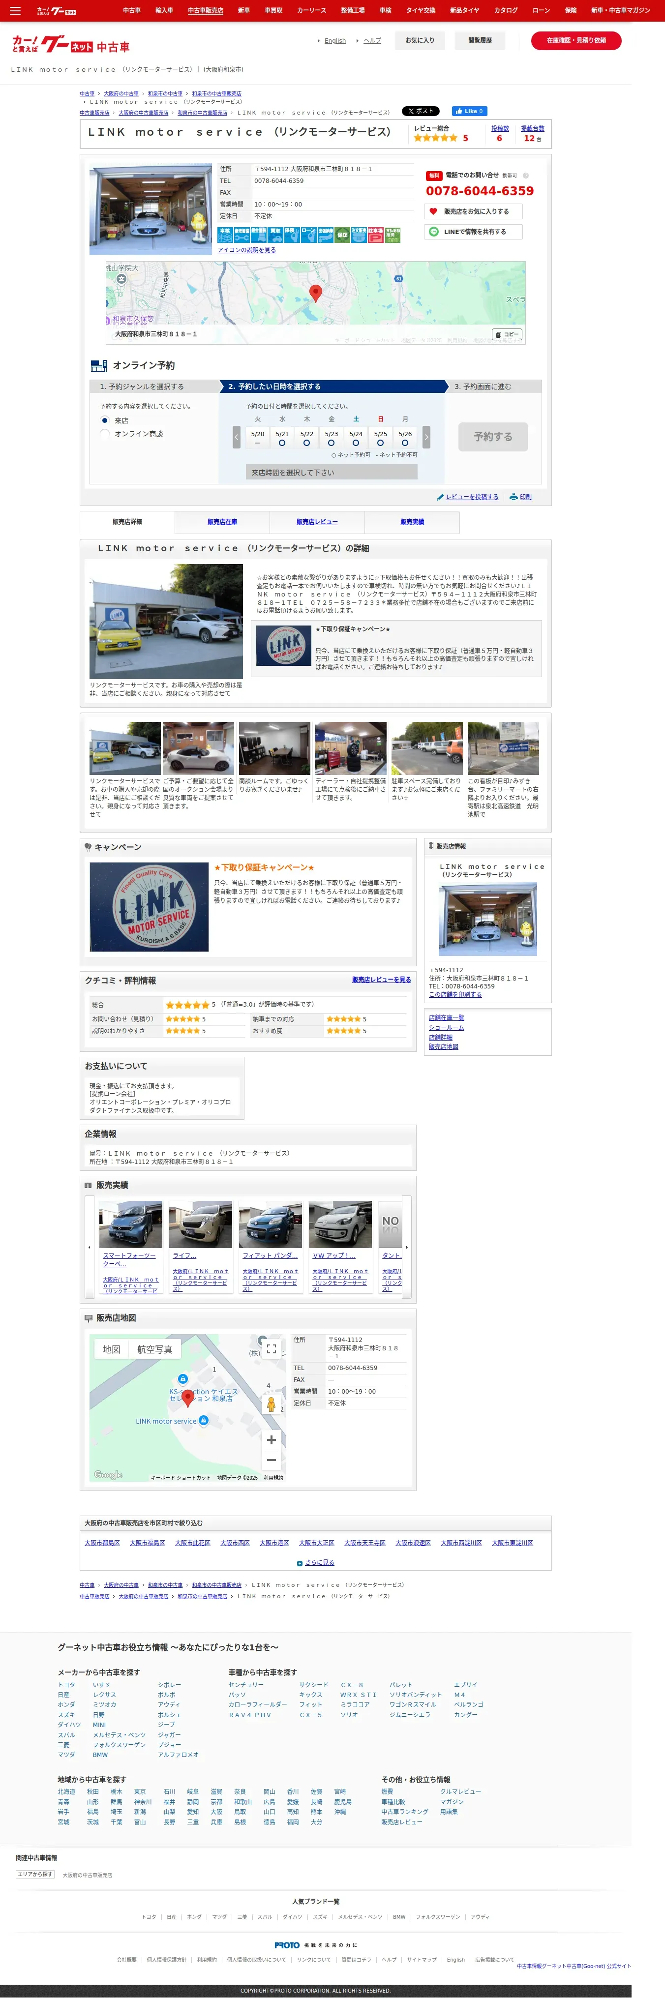Image resolution: width=665 pixels, height=1998 pixels.
Task: Switch to the 販売店レビュー tab
Action: click(317, 522)
